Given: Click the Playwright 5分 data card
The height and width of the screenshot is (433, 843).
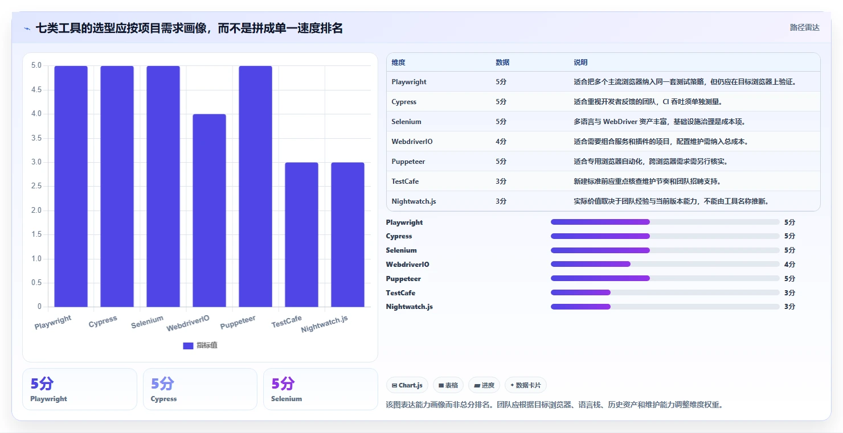Looking at the screenshot, I should [80, 389].
